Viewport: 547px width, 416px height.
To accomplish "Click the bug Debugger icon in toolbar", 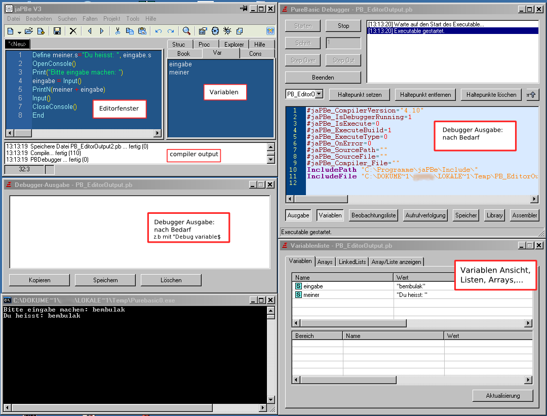I will coord(227,31).
